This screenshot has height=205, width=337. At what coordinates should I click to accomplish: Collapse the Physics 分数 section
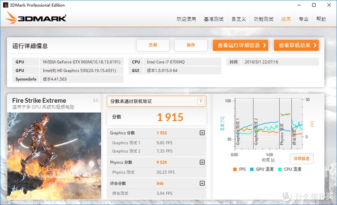pos(202,162)
